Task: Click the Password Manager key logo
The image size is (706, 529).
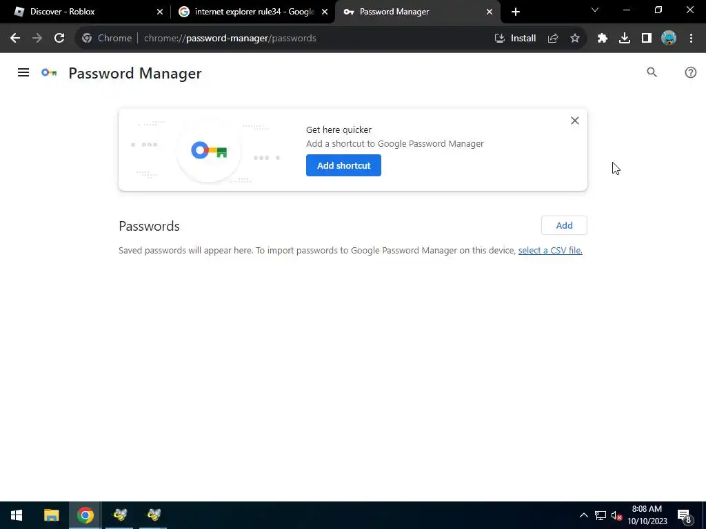Action: pos(49,72)
